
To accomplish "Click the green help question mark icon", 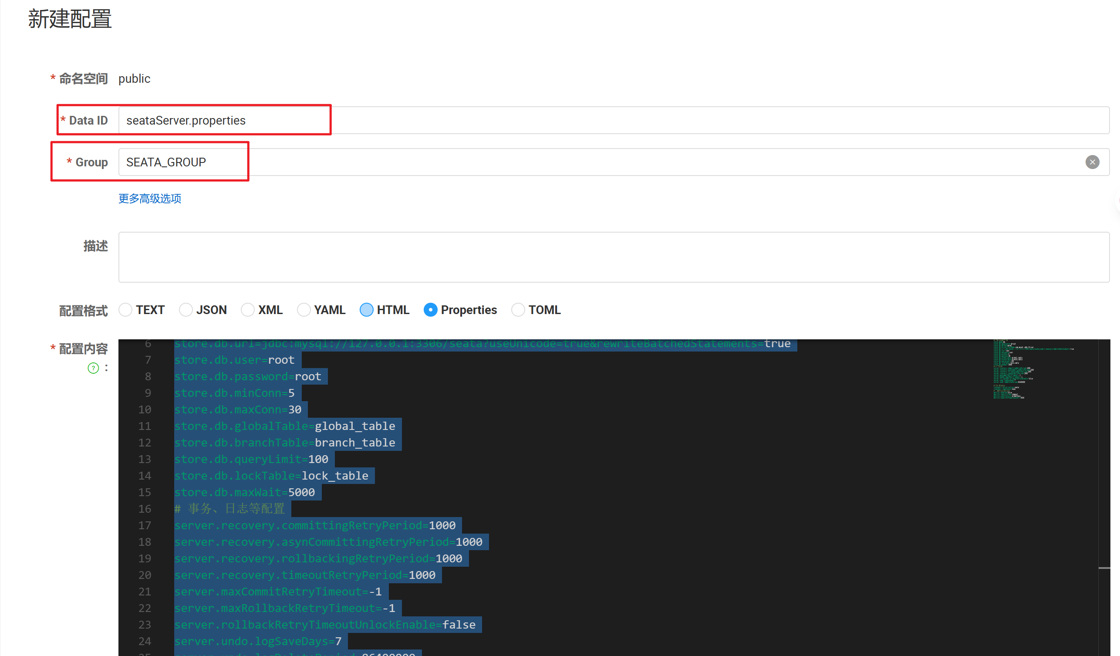I will 93,368.
